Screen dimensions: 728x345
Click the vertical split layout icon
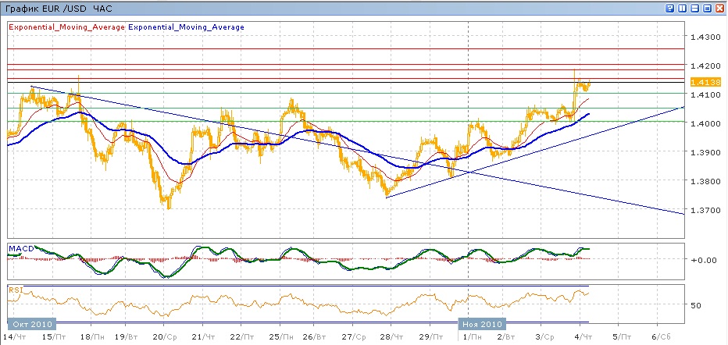(x=682, y=9)
